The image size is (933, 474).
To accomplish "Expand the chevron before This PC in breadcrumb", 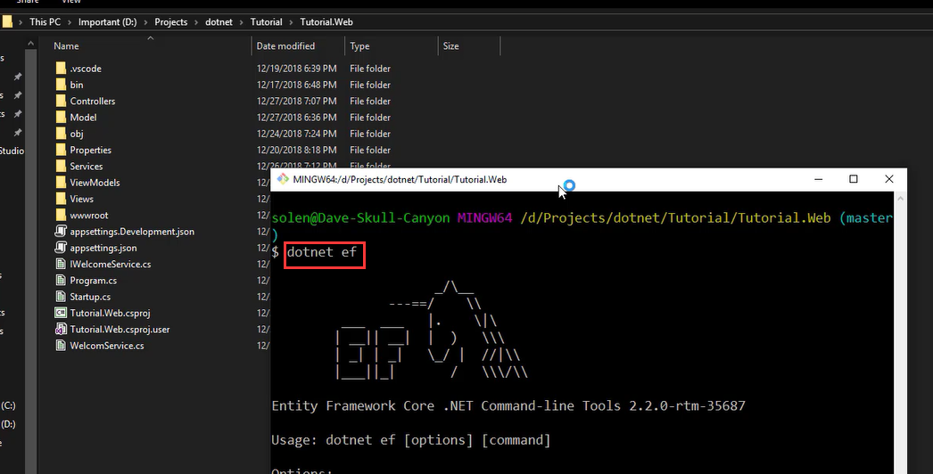I will pyautogui.click(x=21, y=22).
